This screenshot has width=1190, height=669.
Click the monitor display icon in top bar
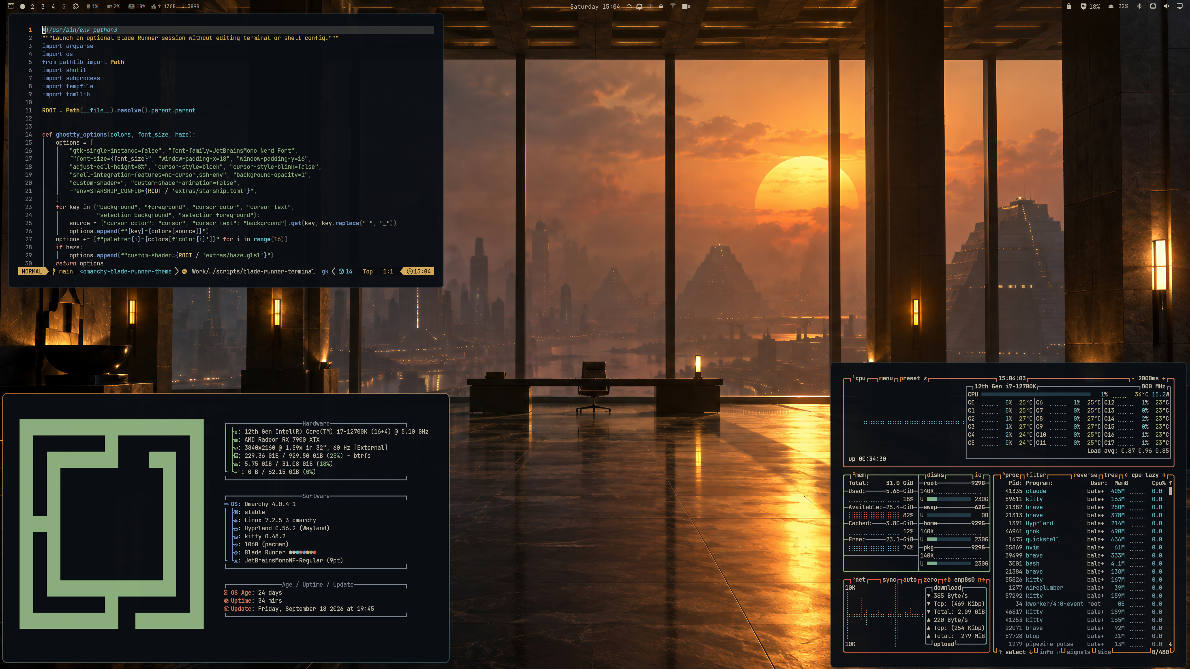pyautogui.click(x=1179, y=7)
